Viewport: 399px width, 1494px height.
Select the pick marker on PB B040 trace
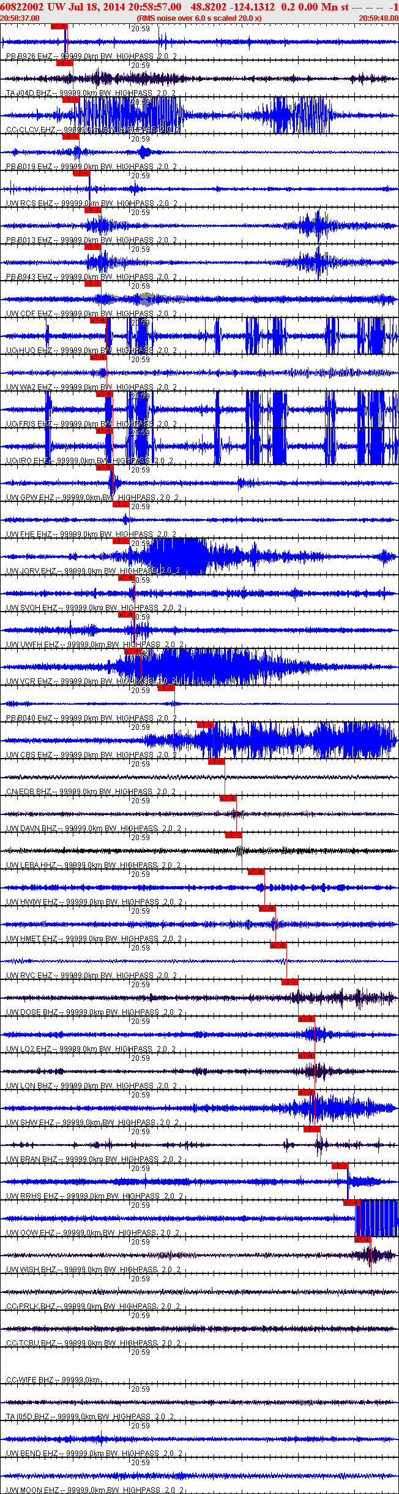166,688
